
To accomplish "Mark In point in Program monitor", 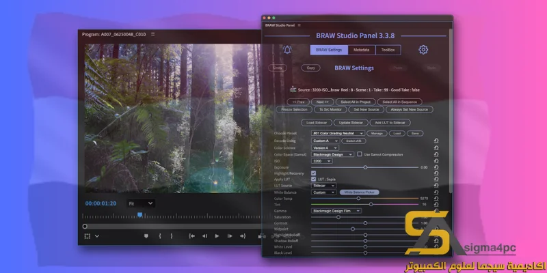I will [160, 236].
